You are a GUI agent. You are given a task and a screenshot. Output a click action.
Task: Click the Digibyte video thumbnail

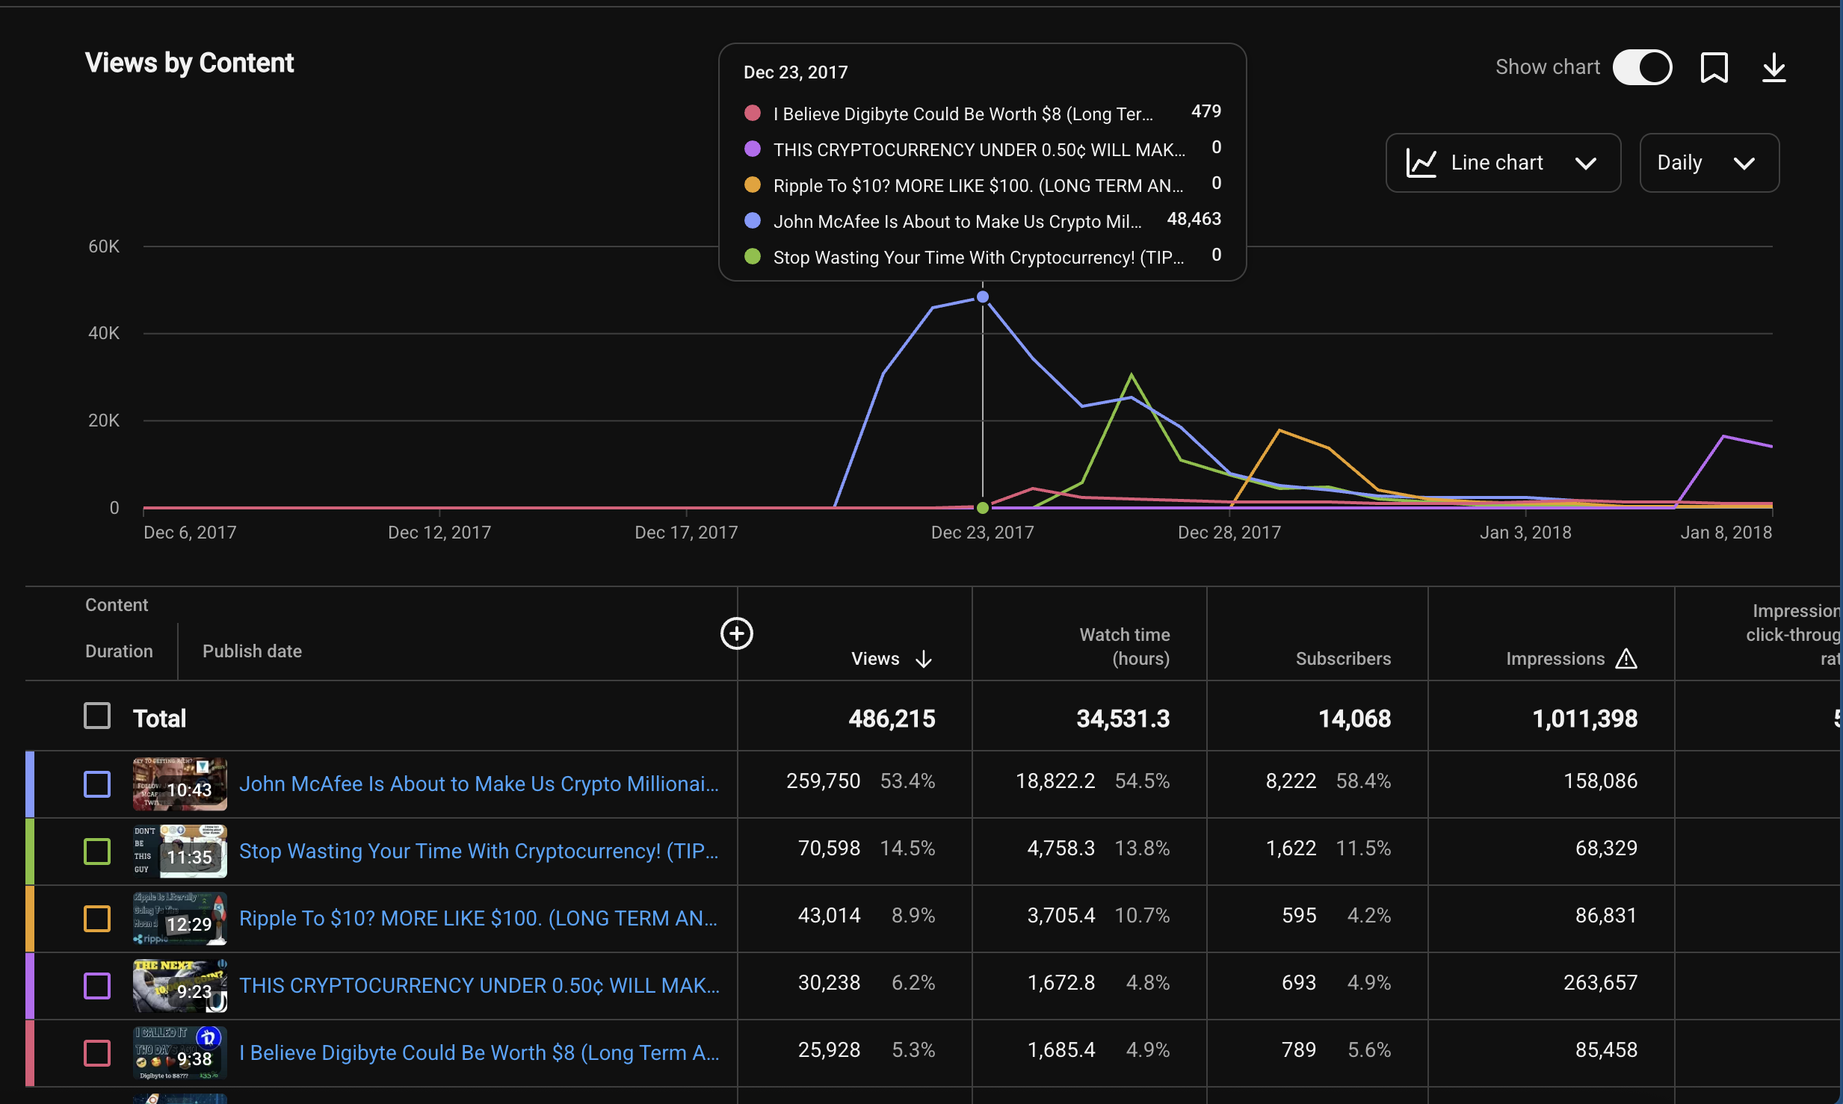(180, 1053)
